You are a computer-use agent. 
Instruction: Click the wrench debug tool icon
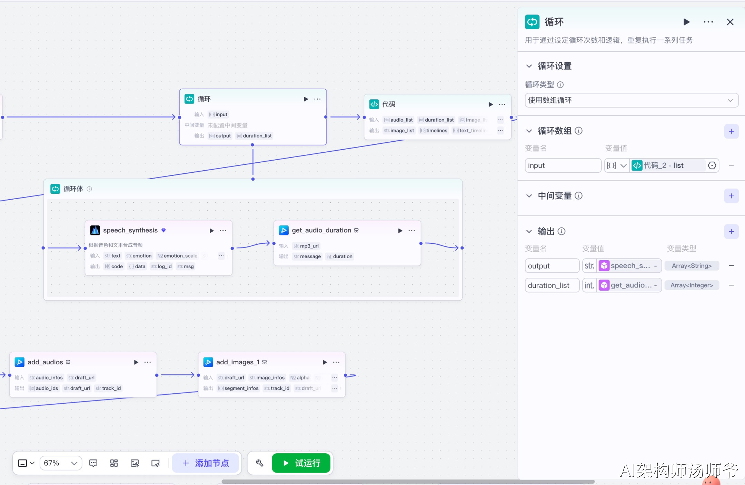[x=260, y=463]
